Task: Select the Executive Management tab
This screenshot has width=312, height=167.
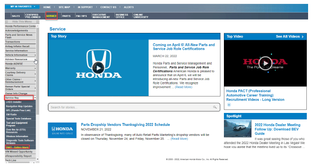Action: point(101,16)
